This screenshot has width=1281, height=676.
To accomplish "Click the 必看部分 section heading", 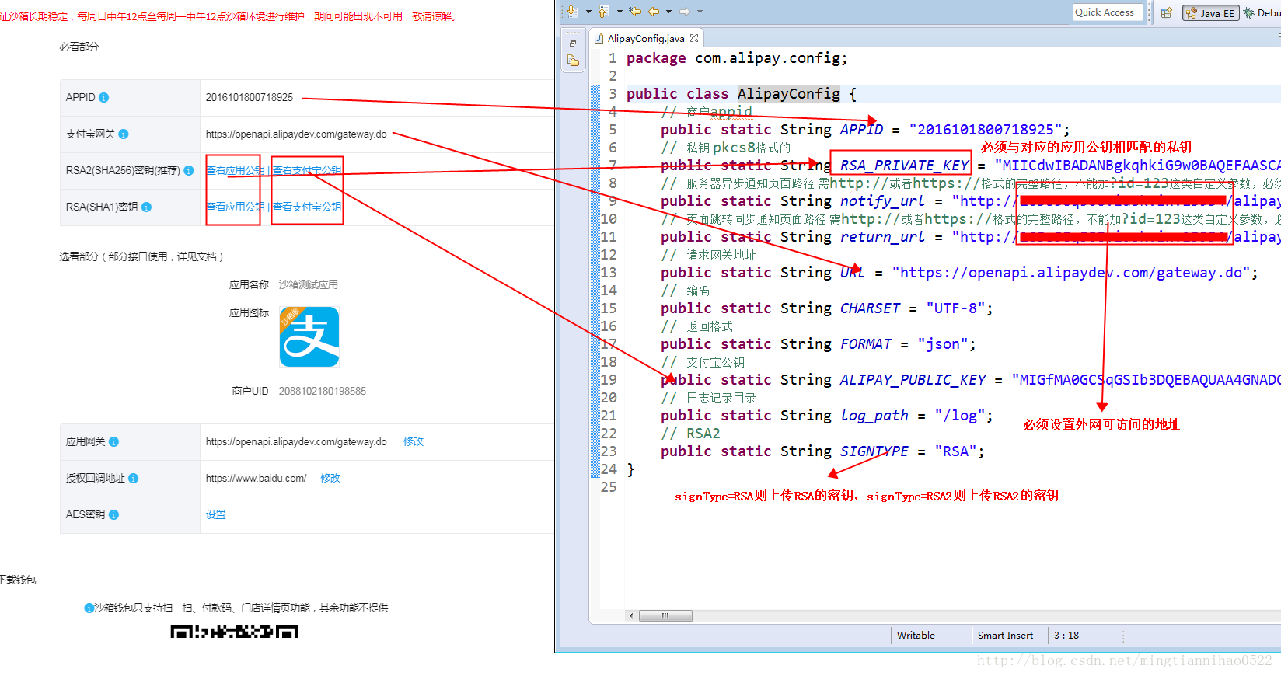I will tap(79, 47).
